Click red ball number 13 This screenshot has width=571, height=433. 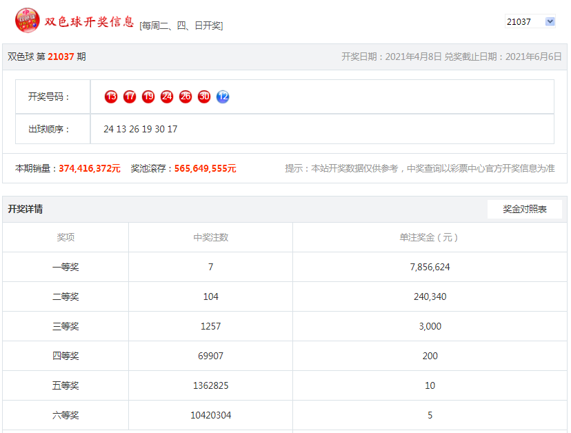coord(111,97)
